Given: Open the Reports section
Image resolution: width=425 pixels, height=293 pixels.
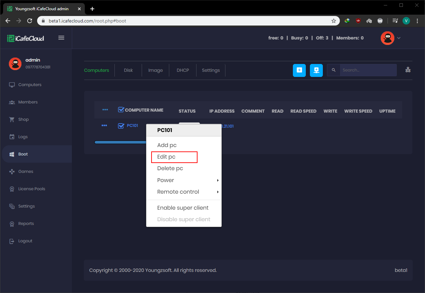Looking at the screenshot, I should 26,223.
